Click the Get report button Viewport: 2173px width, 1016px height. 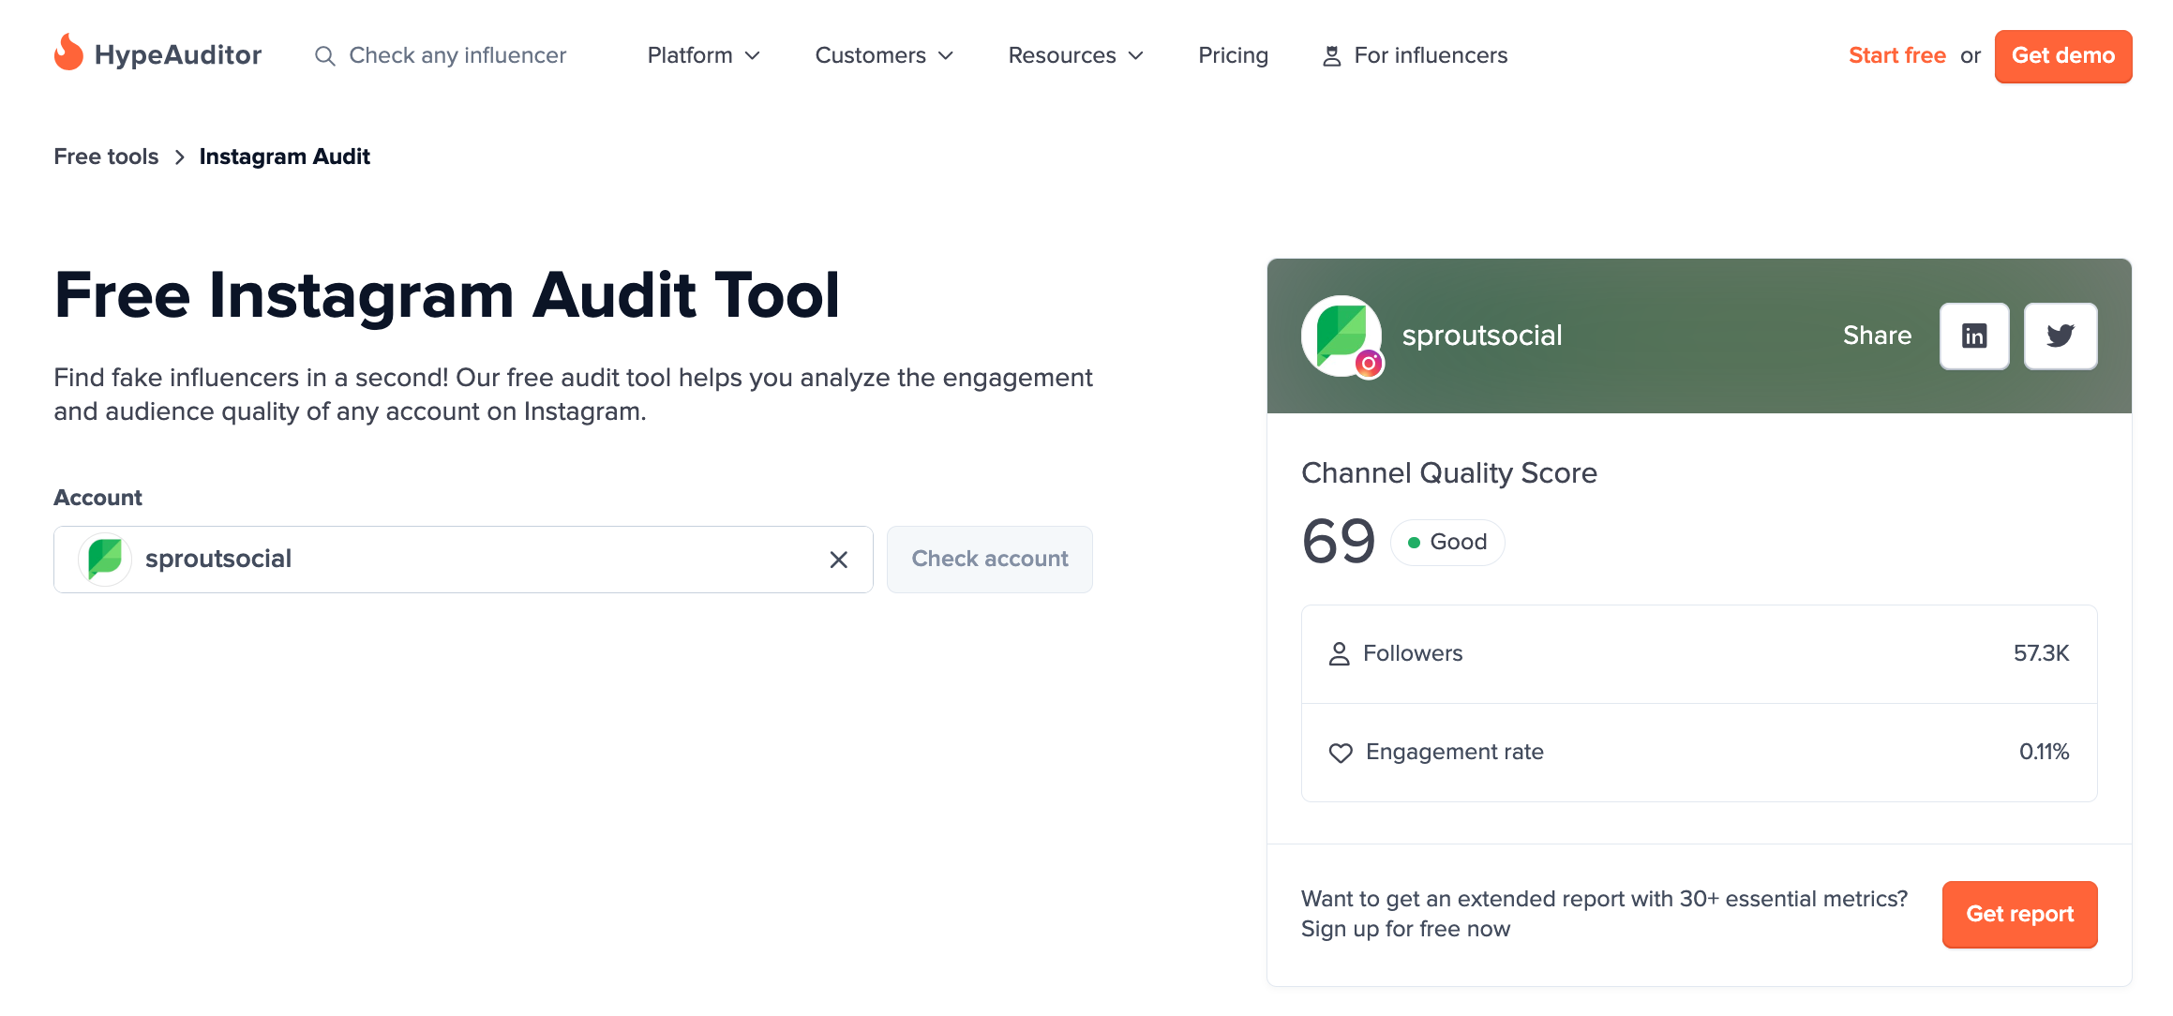(2019, 914)
